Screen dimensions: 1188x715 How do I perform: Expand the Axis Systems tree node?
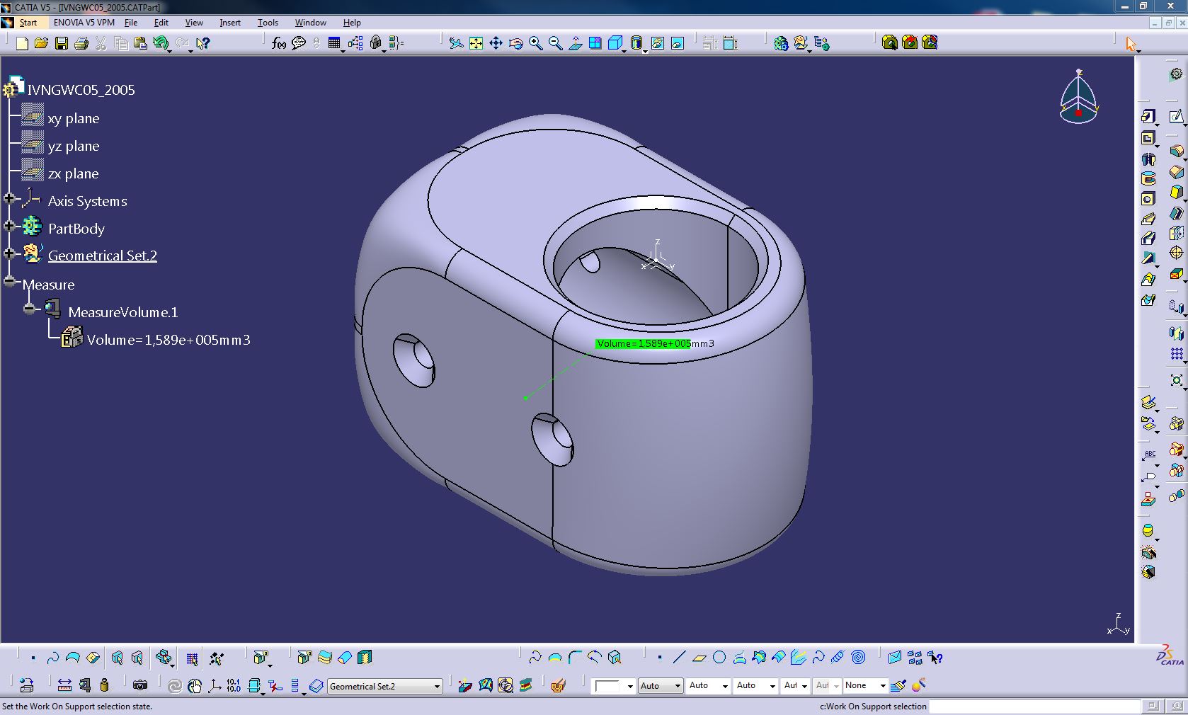(x=9, y=199)
